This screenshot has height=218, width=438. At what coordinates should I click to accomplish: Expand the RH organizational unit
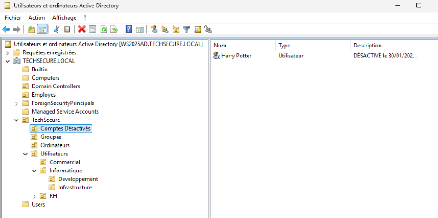coord(35,196)
